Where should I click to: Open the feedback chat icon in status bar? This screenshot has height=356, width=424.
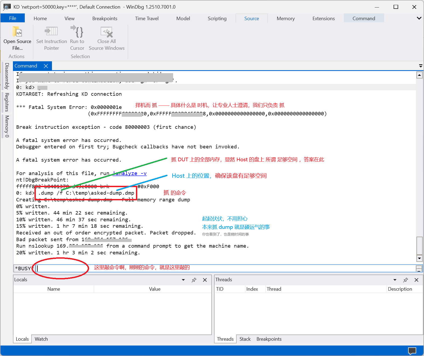(x=412, y=351)
